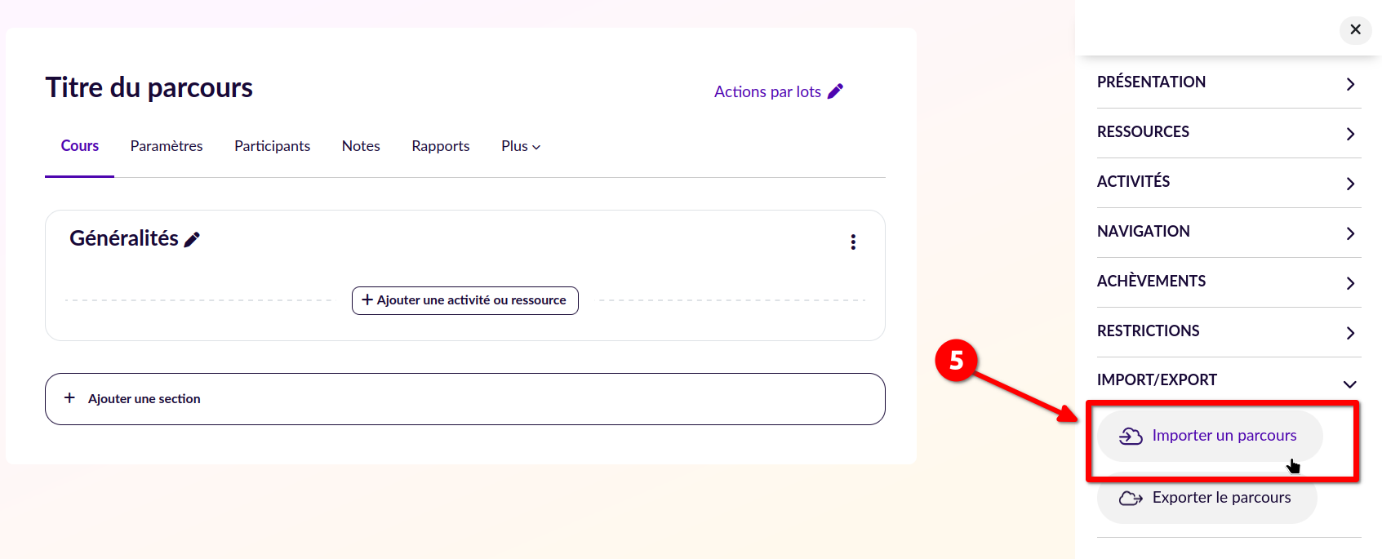Click the pencil icon beside Généralités

click(x=192, y=239)
